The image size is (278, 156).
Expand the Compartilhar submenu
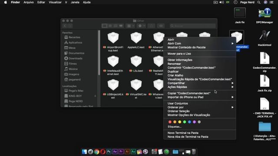200,83
